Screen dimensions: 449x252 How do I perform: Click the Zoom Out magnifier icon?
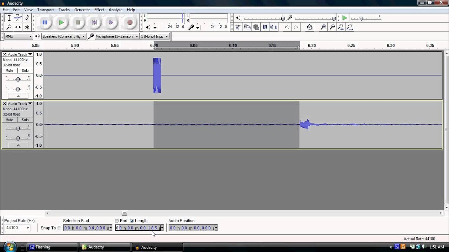click(x=332, y=27)
